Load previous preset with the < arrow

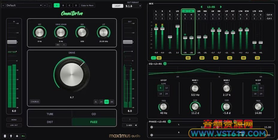pyautogui.click(x=3, y=5)
